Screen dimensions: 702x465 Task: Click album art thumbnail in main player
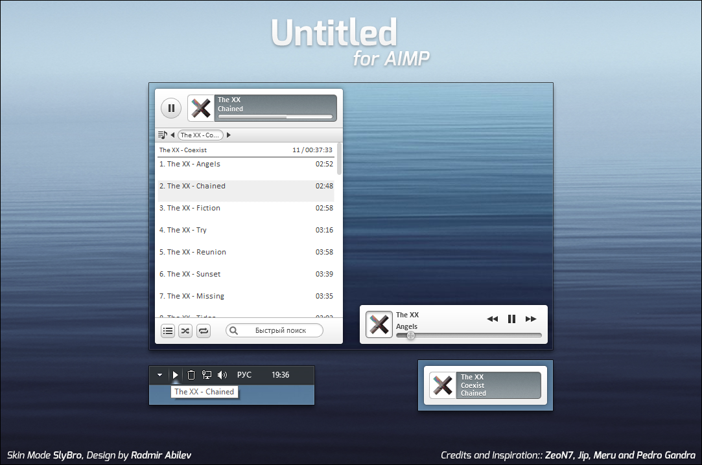coord(201,108)
